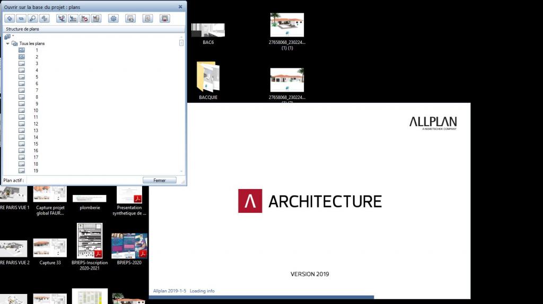This screenshot has height=304, width=543.
Task: Select the RE PARIS VUE 1 desktop image
Action: [14, 199]
